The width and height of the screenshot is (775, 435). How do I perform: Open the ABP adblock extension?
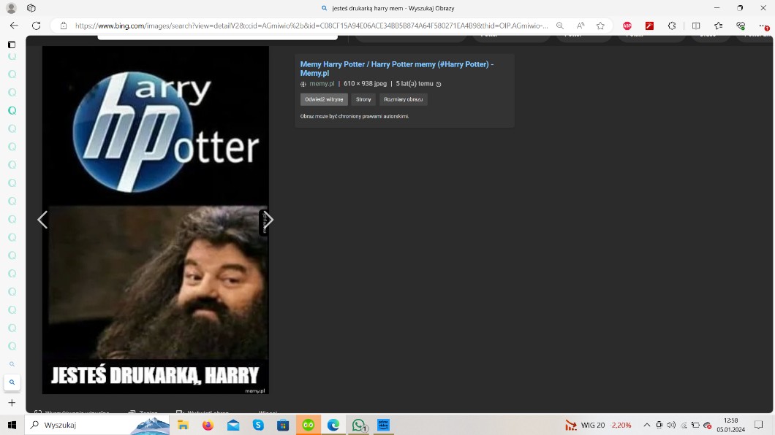point(627,26)
